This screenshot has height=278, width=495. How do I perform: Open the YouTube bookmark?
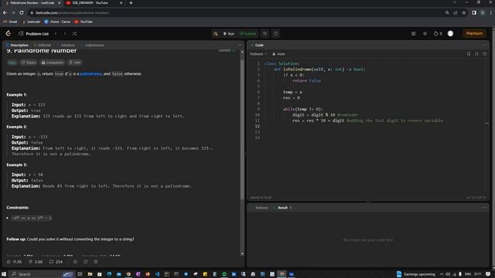click(x=84, y=22)
